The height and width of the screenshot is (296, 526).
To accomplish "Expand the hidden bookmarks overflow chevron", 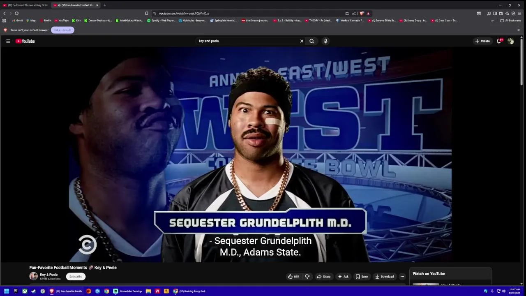I will [x=492, y=21].
